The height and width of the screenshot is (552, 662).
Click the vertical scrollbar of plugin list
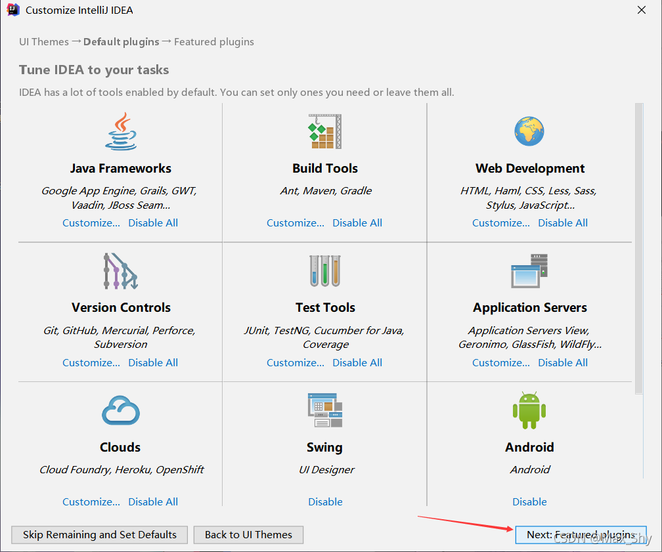pyautogui.click(x=639, y=249)
